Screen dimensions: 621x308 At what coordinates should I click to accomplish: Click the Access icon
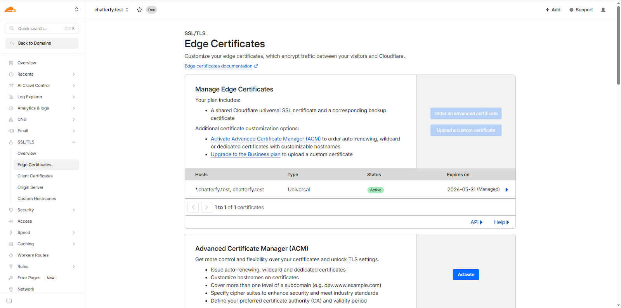coord(11,221)
